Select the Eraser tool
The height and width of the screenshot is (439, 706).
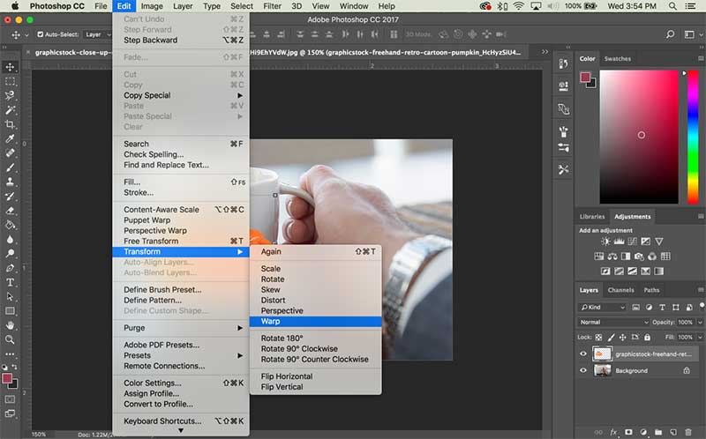[10, 211]
